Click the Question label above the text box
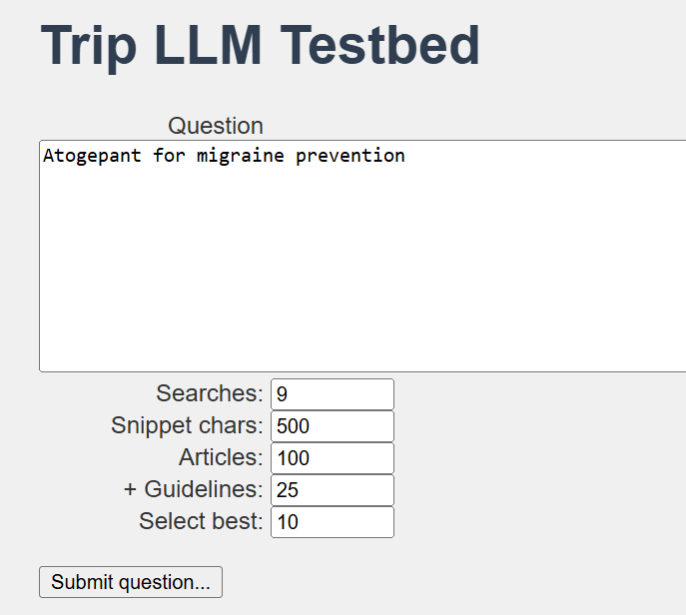 216,126
